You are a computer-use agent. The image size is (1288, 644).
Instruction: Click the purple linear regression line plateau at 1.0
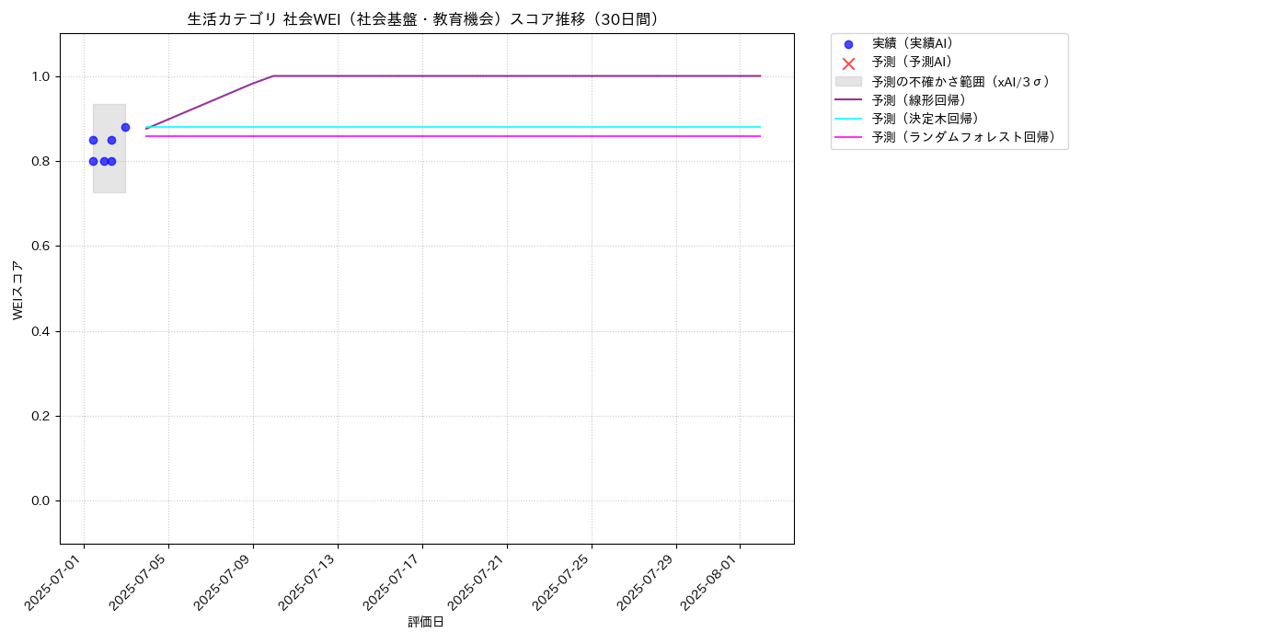(517, 75)
